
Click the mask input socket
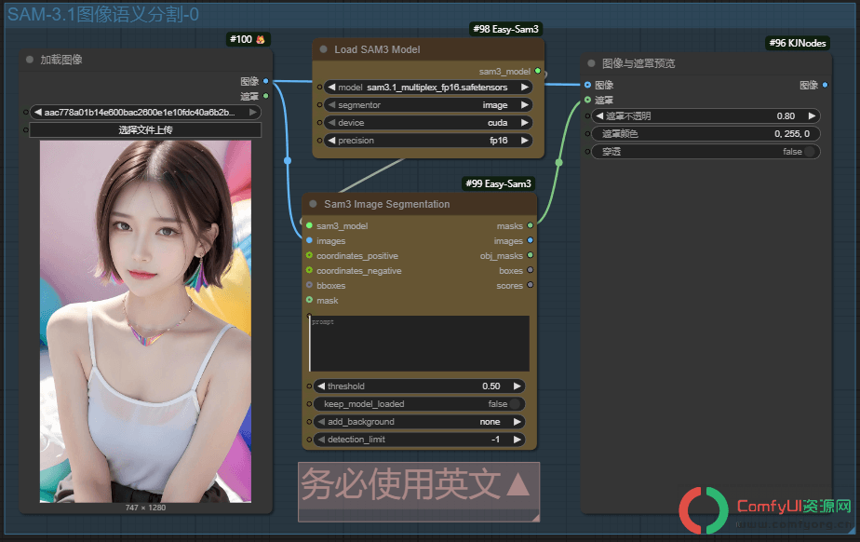tap(309, 300)
